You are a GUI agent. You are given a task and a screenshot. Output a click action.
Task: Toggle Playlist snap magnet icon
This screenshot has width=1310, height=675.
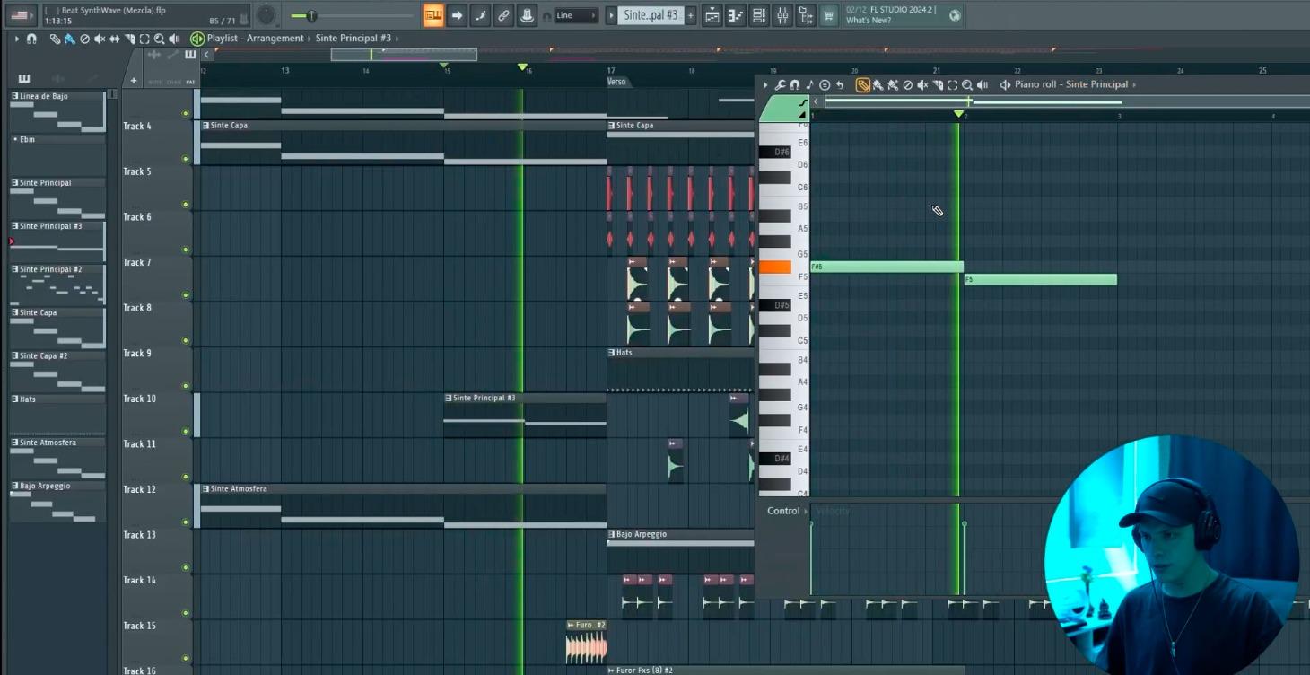31,39
